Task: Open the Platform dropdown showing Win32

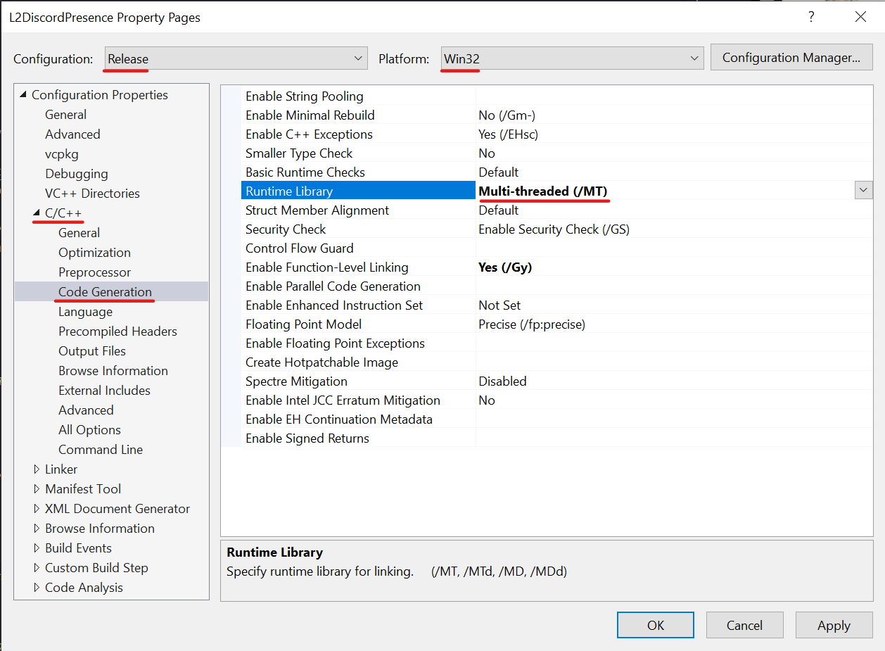Action: (x=572, y=59)
